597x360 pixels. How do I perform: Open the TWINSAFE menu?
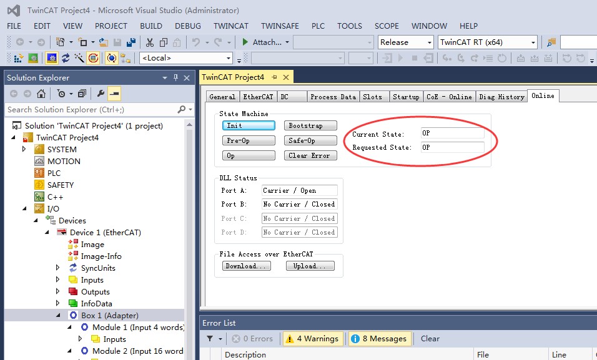[280, 26]
